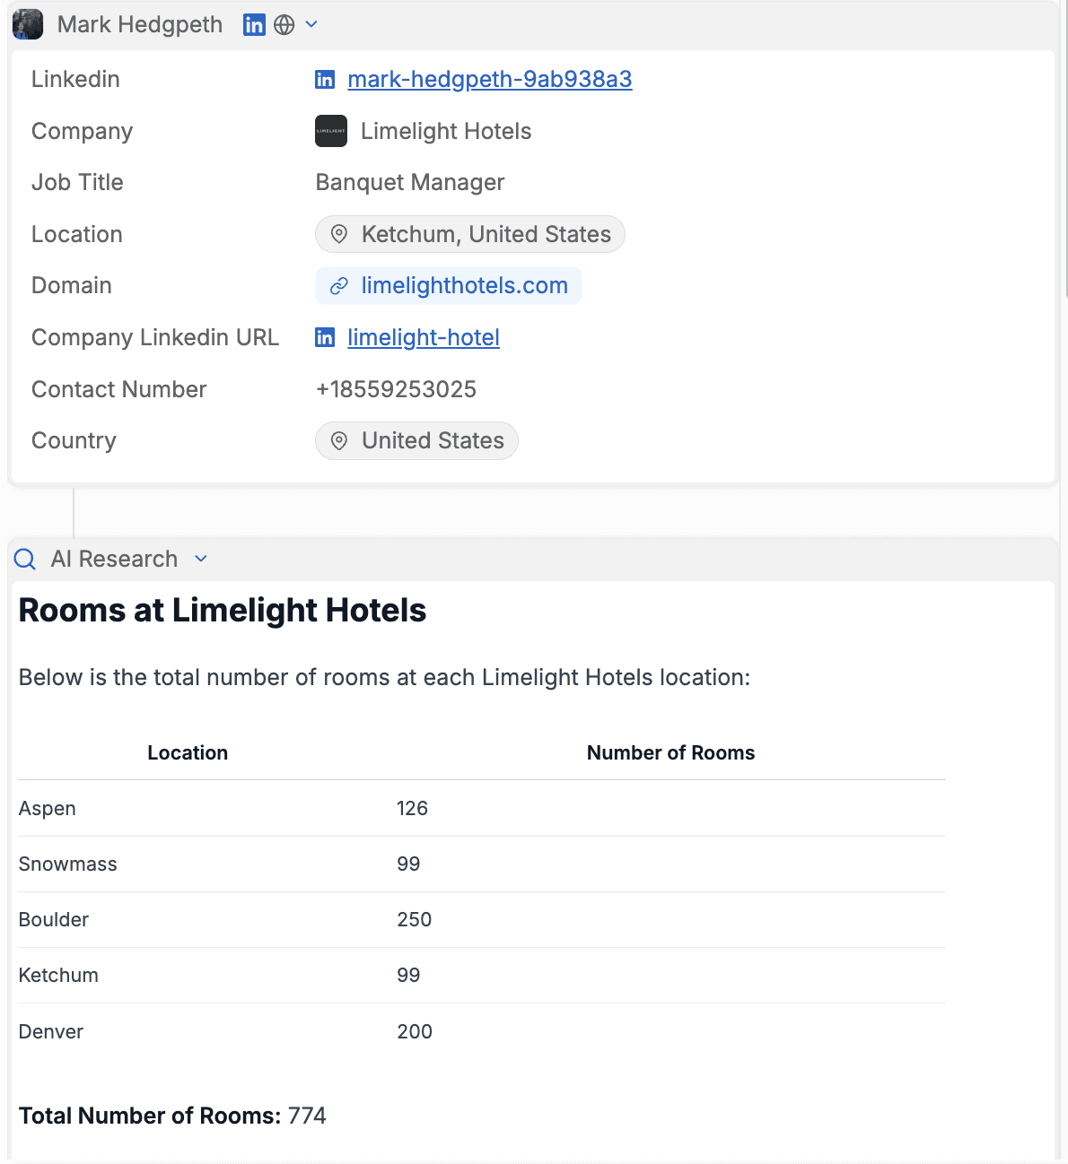This screenshot has width=1068, height=1164.
Task: Click Mark Hedgpeth's profile avatar thumbnail
Action: [x=28, y=24]
